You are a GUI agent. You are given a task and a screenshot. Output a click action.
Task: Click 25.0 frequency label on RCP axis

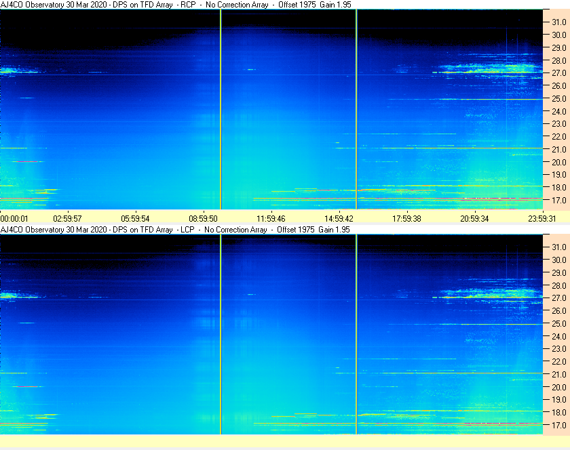pos(559,98)
